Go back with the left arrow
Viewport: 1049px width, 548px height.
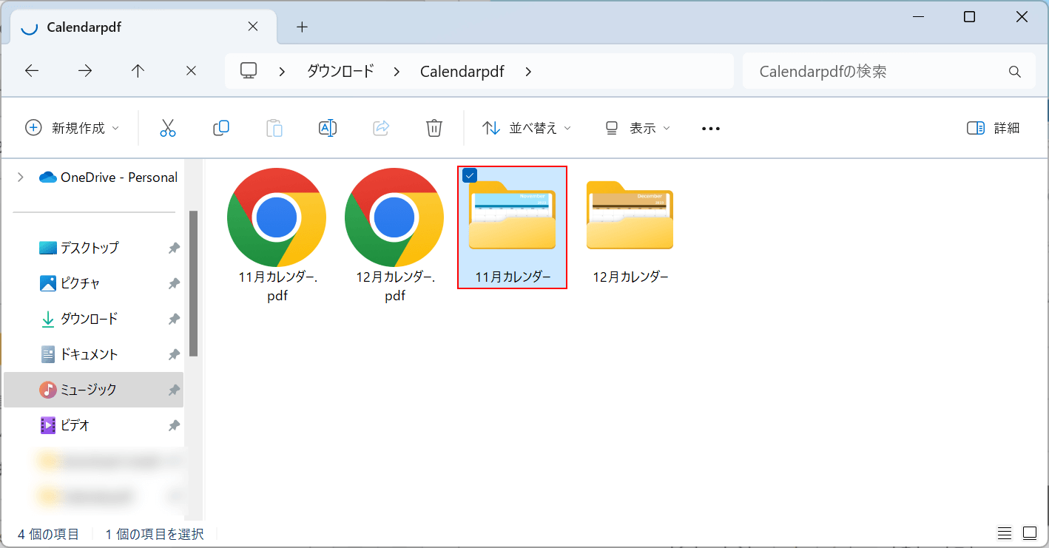click(x=32, y=71)
